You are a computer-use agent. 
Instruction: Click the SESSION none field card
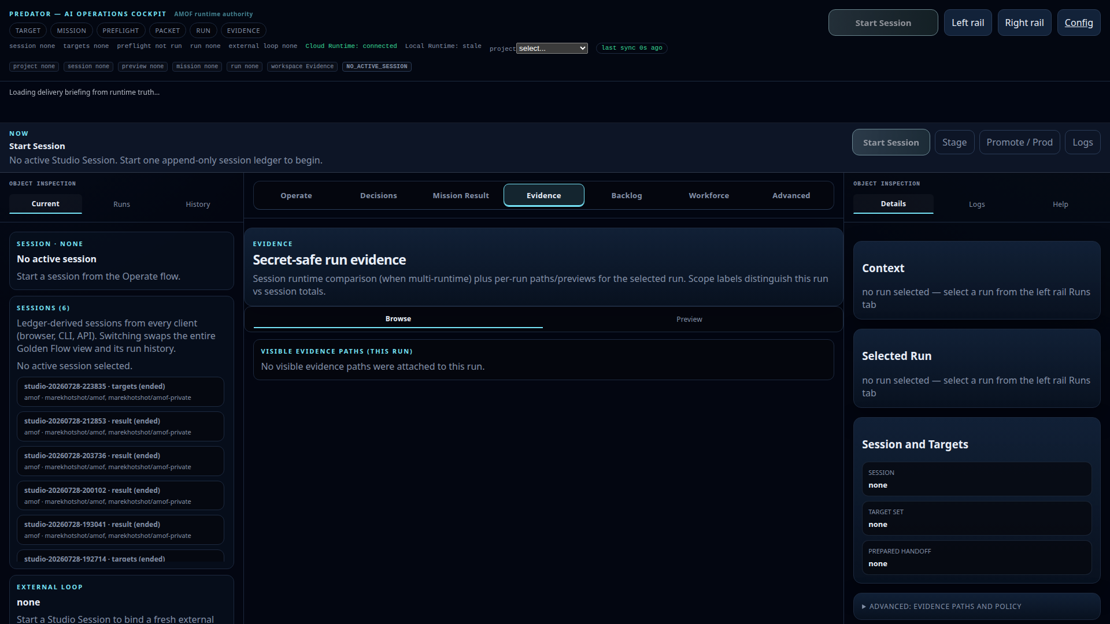point(976,479)
